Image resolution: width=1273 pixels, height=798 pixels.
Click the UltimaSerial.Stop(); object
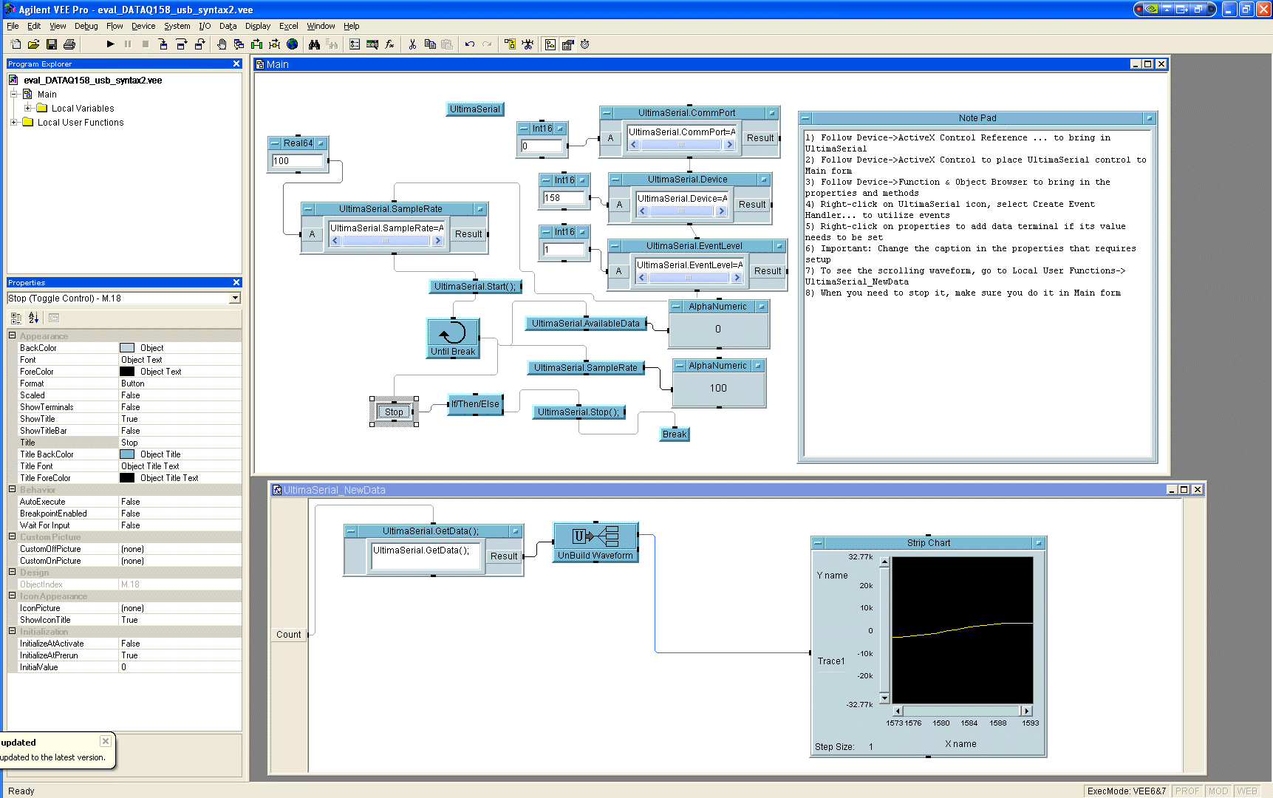[x=579, y=412]
